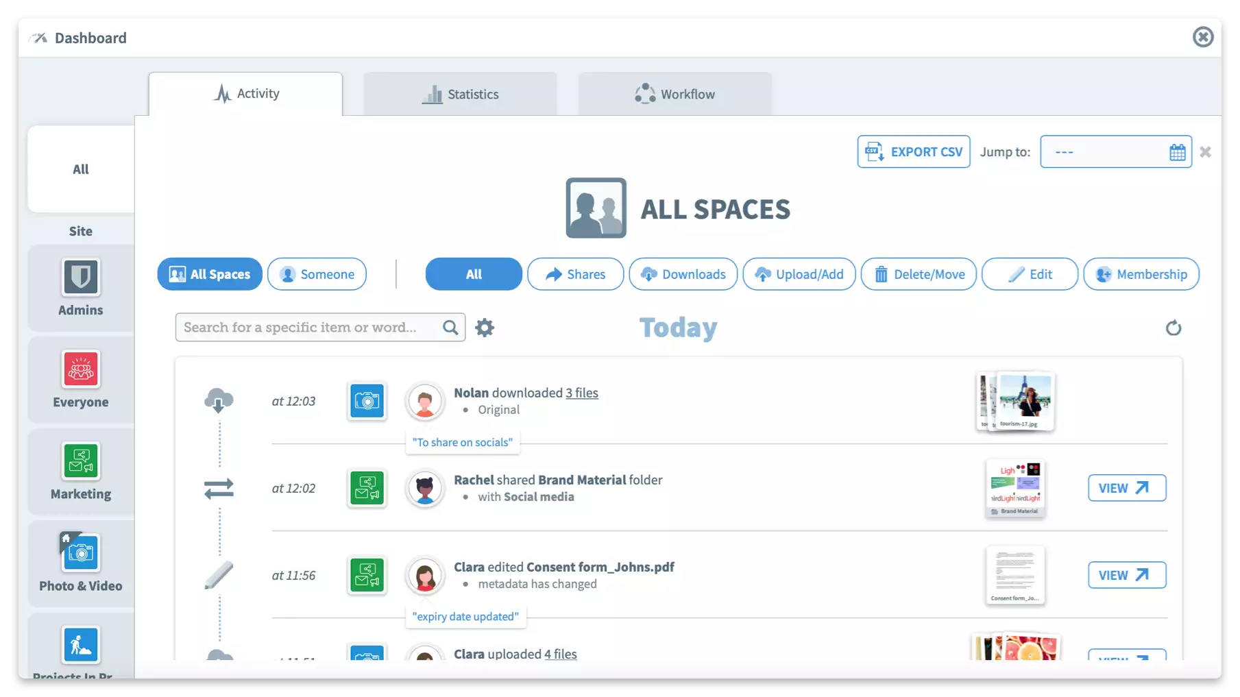Filter activity by Membership

pyautogui.click(x=1141, y=274)
